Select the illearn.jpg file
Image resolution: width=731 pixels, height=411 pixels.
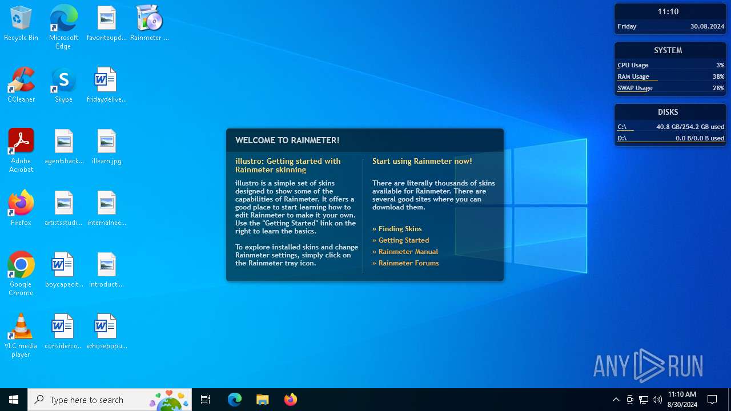point(106,147)
